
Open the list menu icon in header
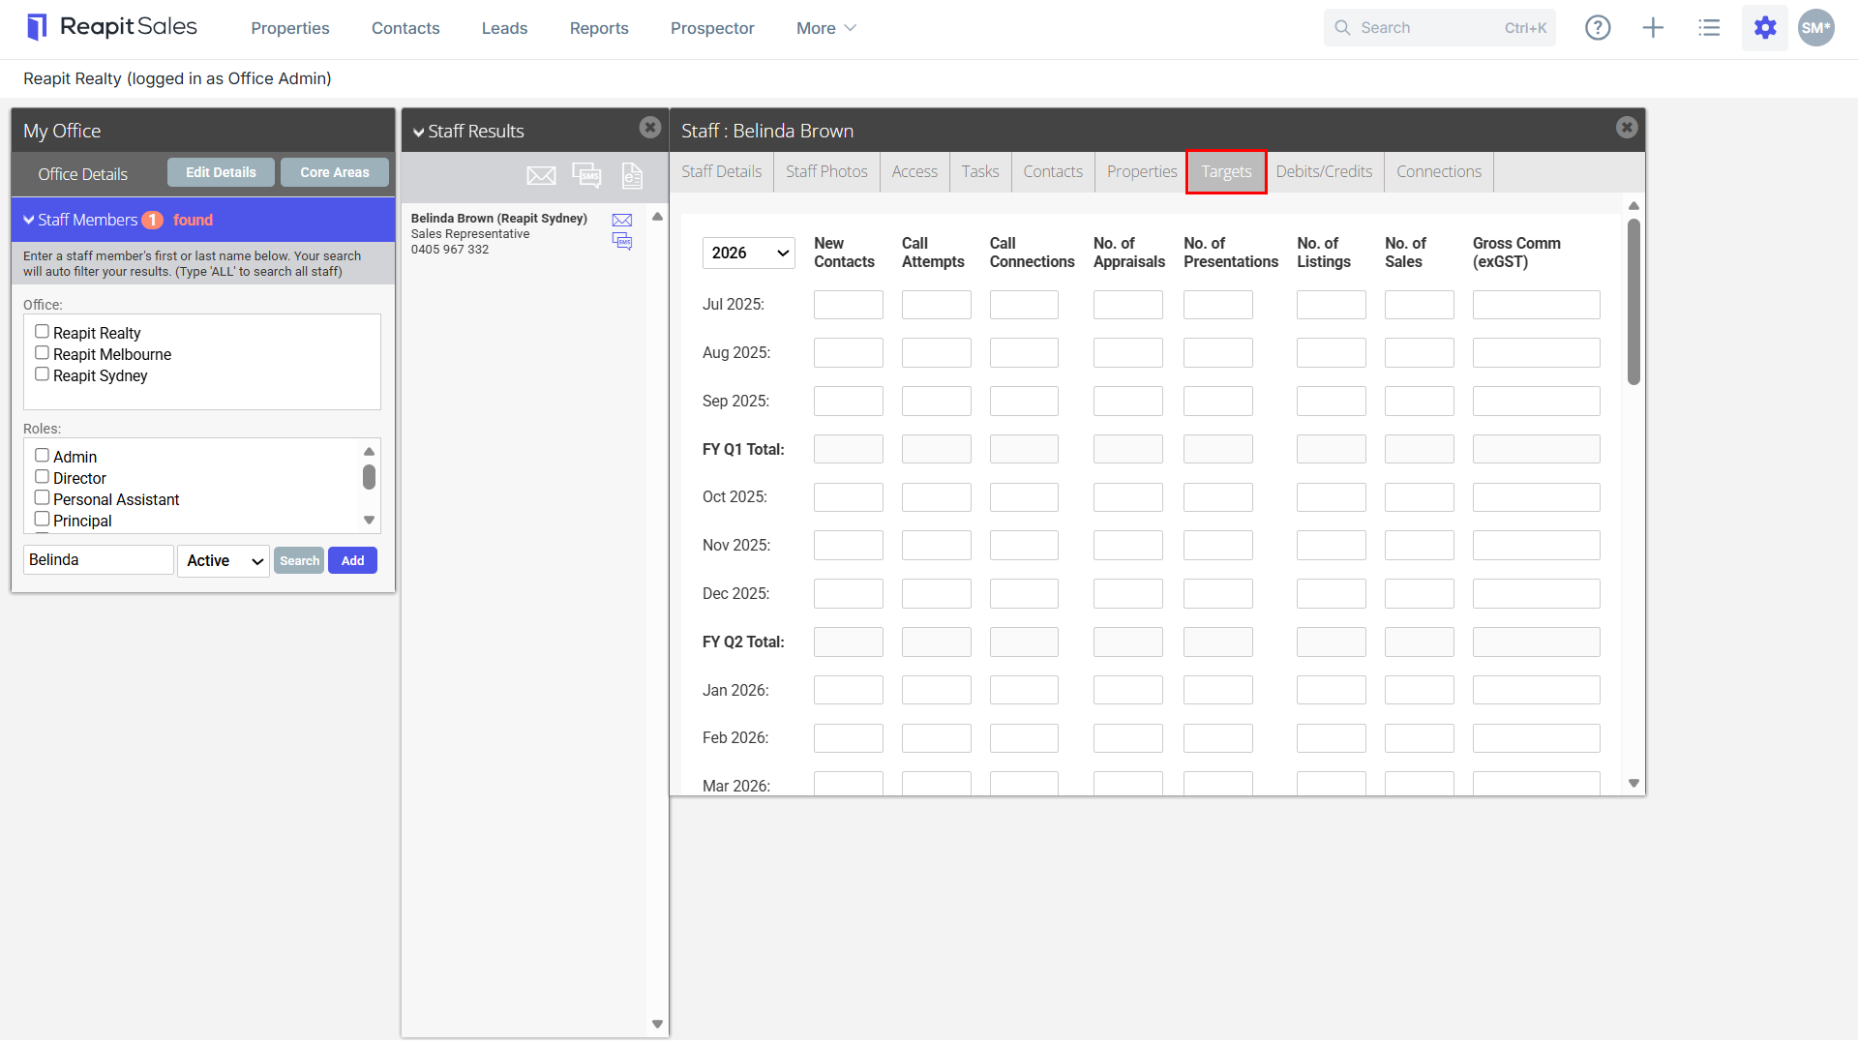point(1709,28)
